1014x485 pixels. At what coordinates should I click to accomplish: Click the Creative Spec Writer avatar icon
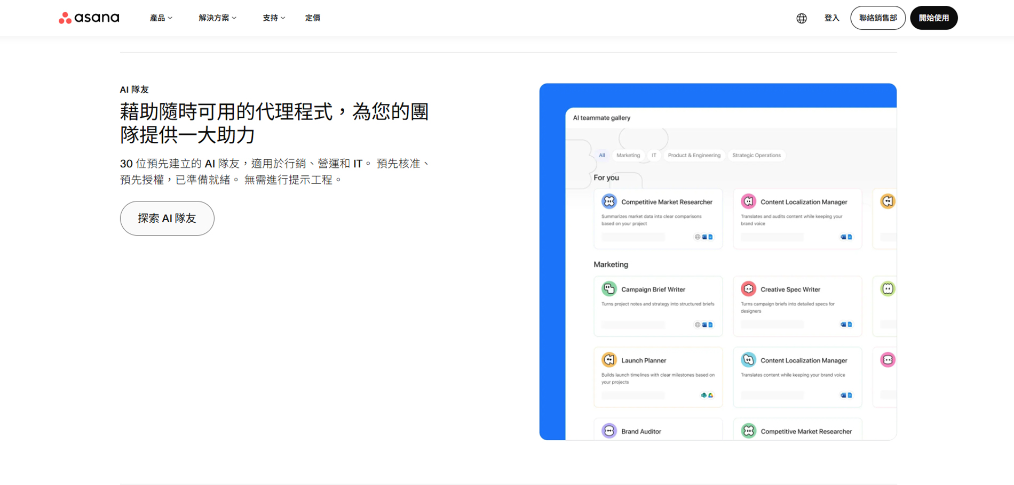[748, 289]
